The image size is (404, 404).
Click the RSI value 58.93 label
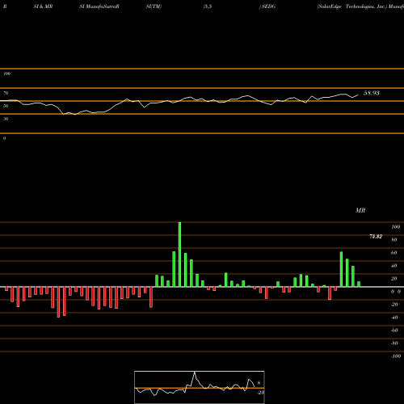372,93
